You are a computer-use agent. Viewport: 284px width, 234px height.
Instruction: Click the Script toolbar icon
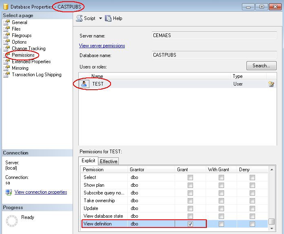coord(79,18)
